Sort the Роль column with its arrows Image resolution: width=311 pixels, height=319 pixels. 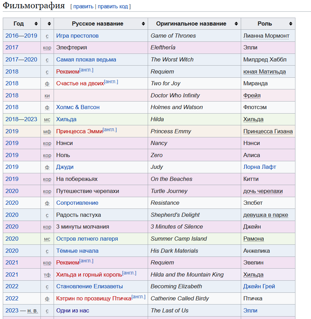pyautogui.click(x=291, y=24)
